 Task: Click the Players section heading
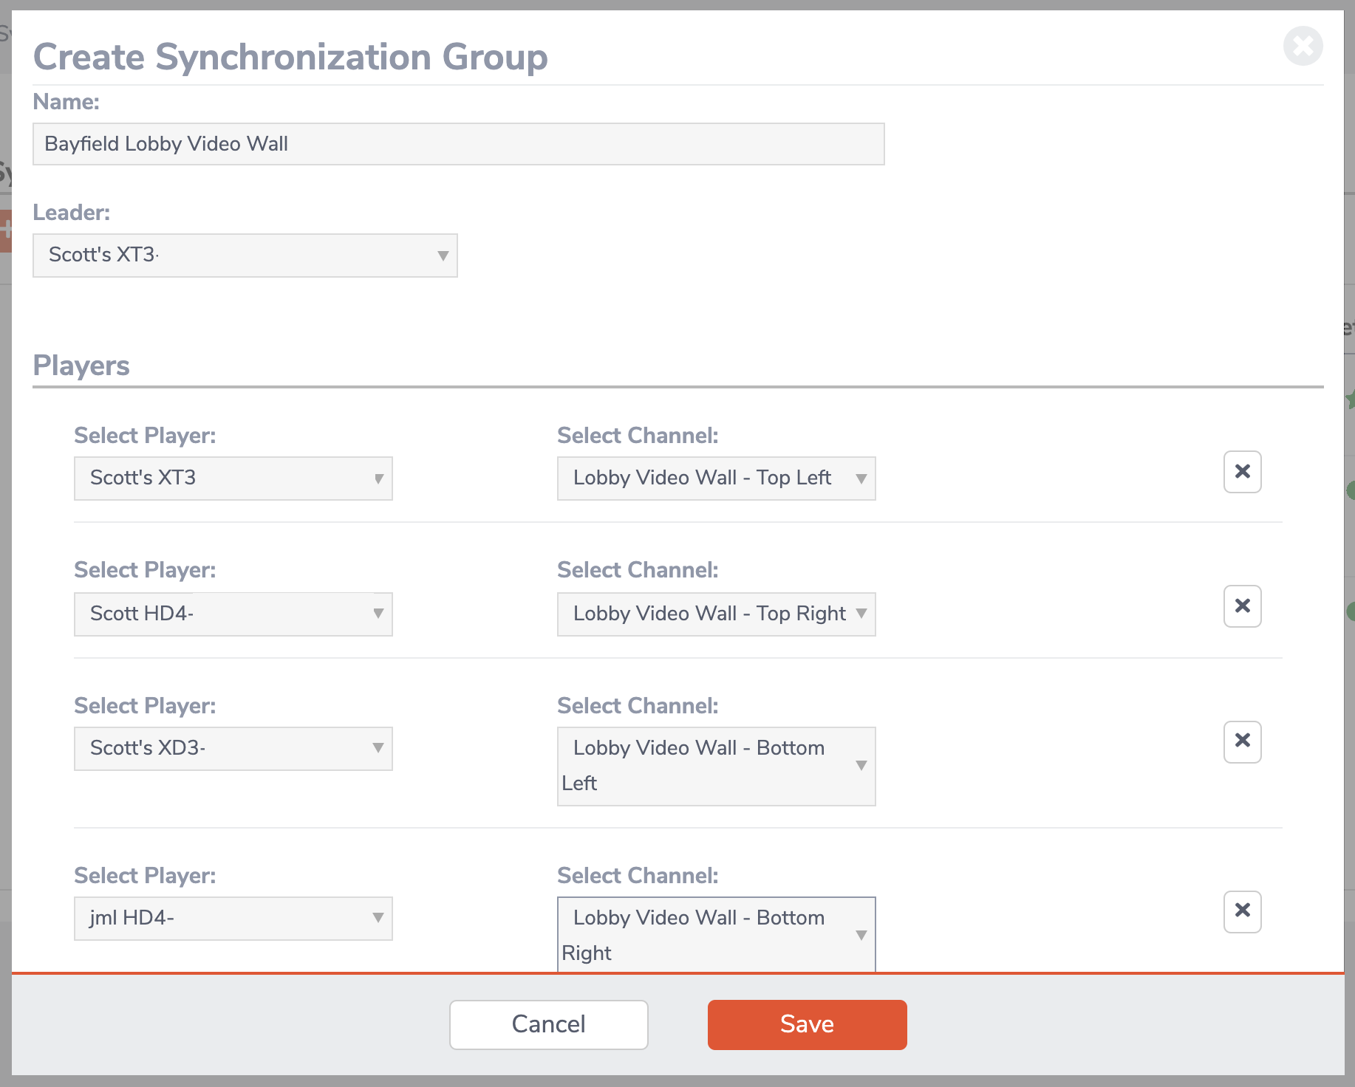point(81,366)
